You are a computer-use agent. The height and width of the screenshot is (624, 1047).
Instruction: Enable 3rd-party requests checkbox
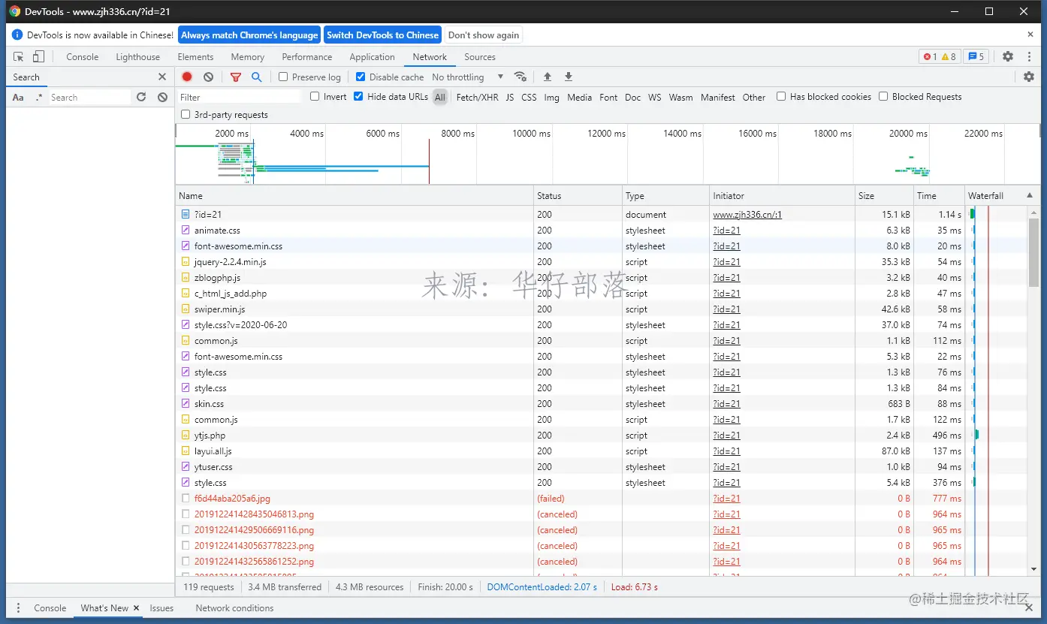coord(186,114)
